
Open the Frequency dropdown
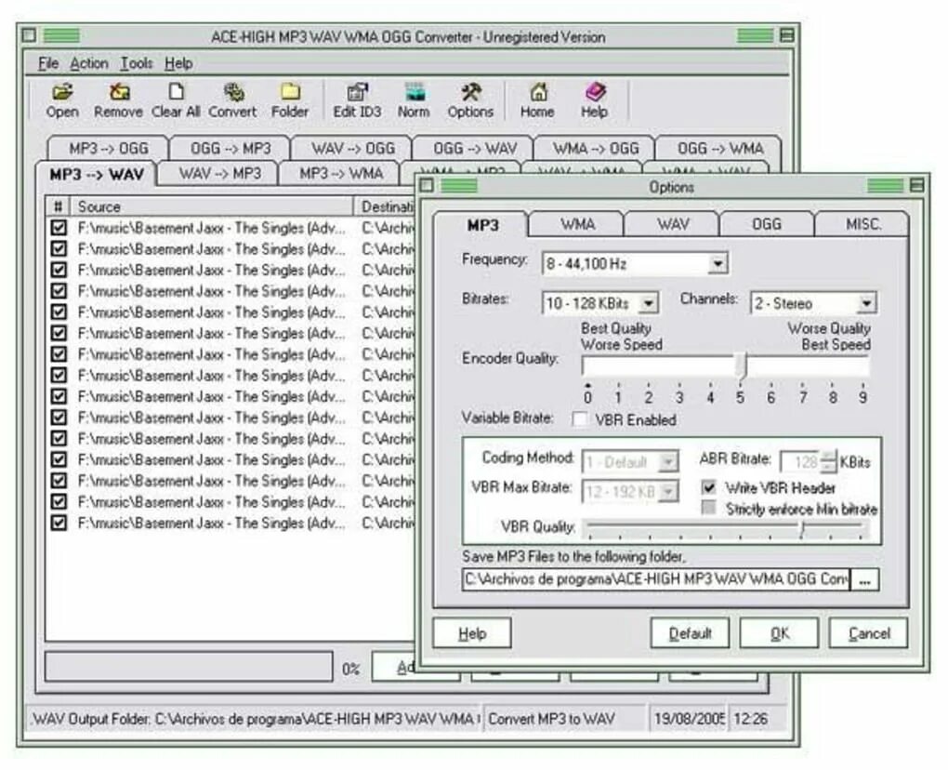click(718, 264)
